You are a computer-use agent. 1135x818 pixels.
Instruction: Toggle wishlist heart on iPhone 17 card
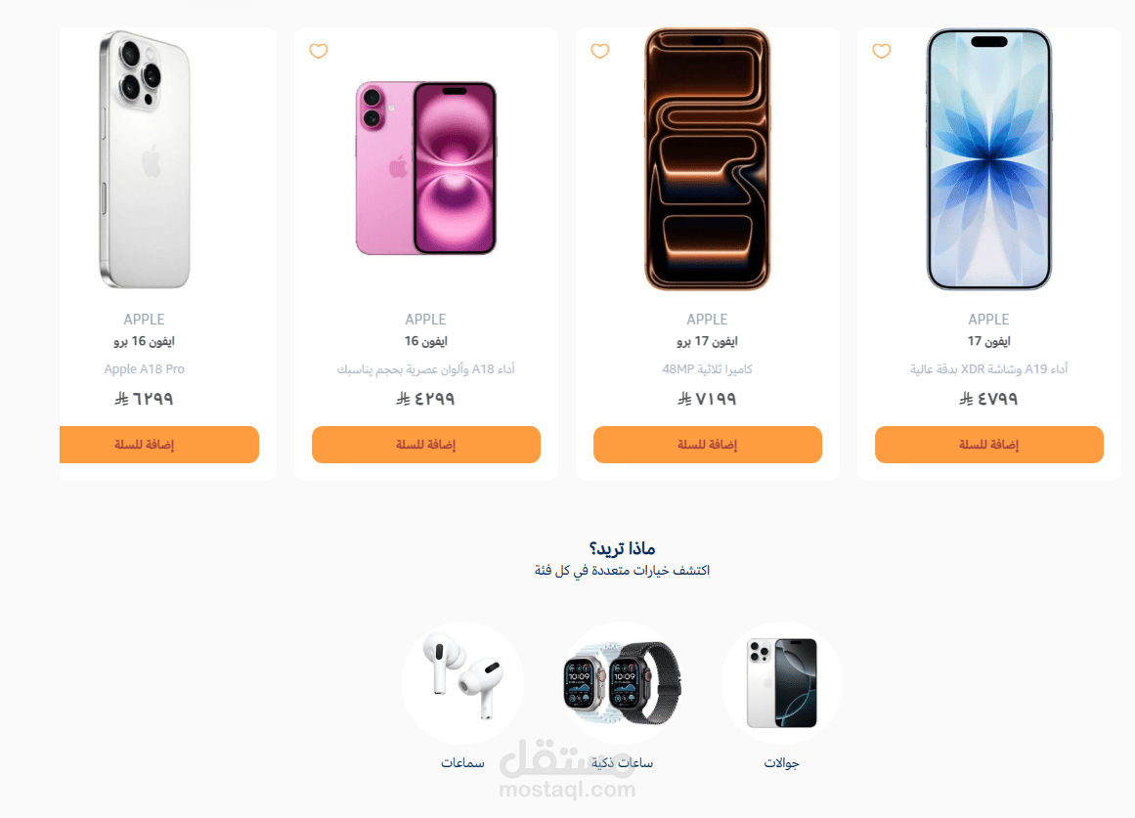click(x=882, y=51)
